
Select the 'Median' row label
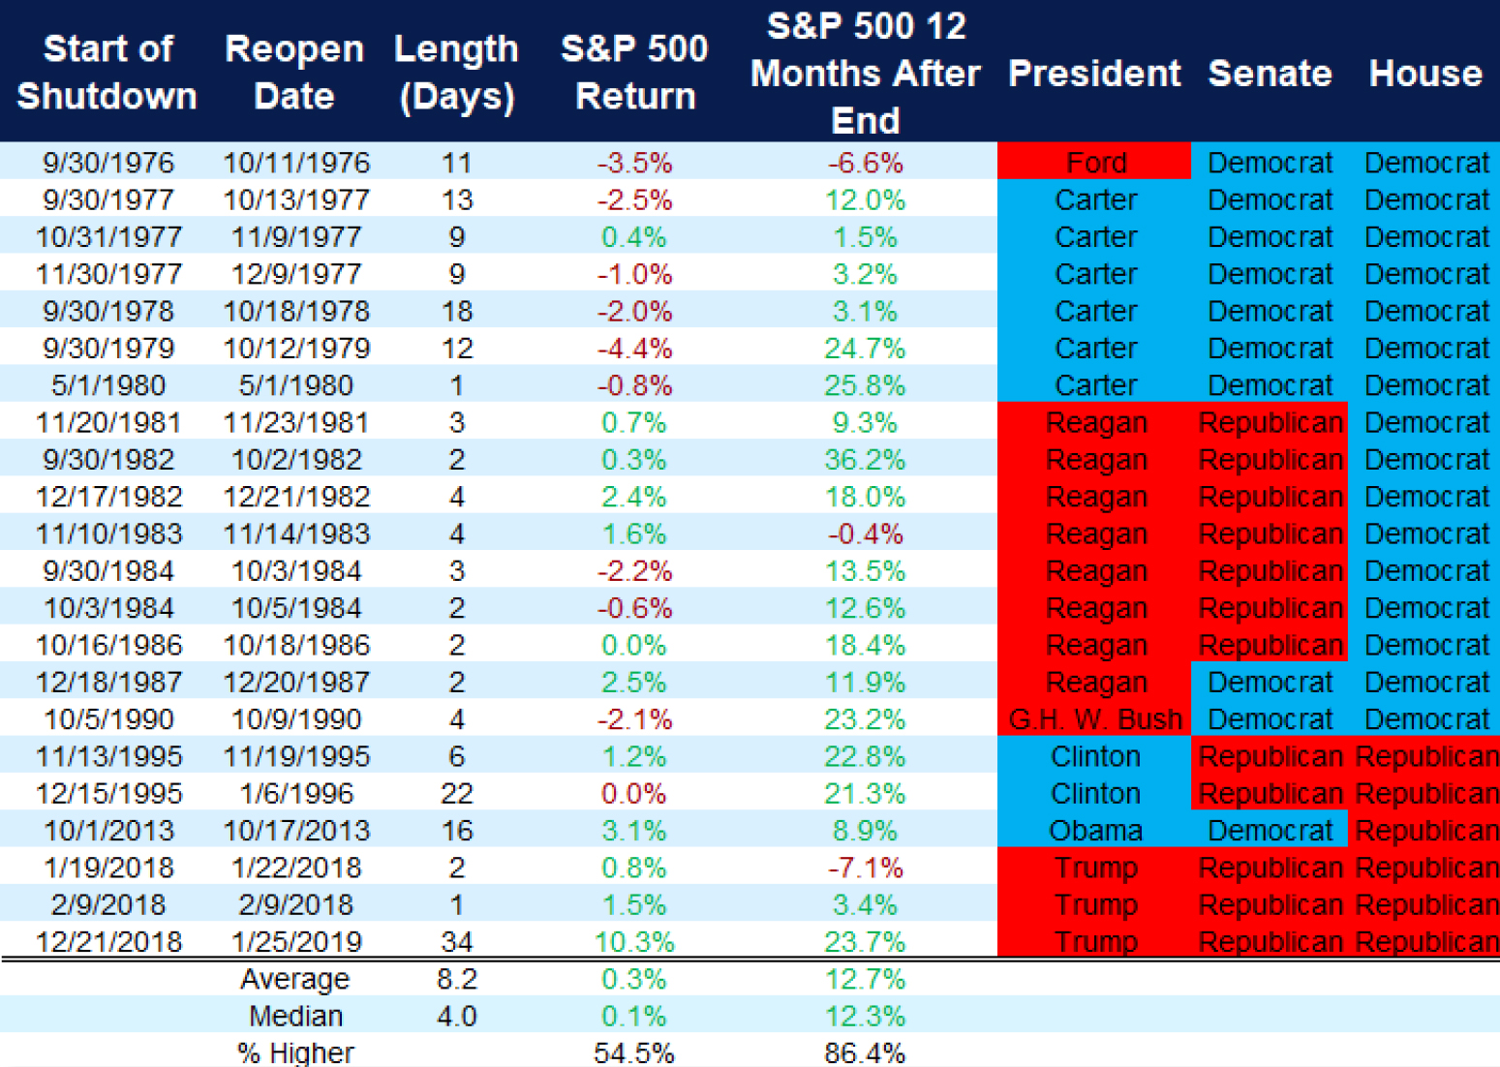(x=295, y=1016)
